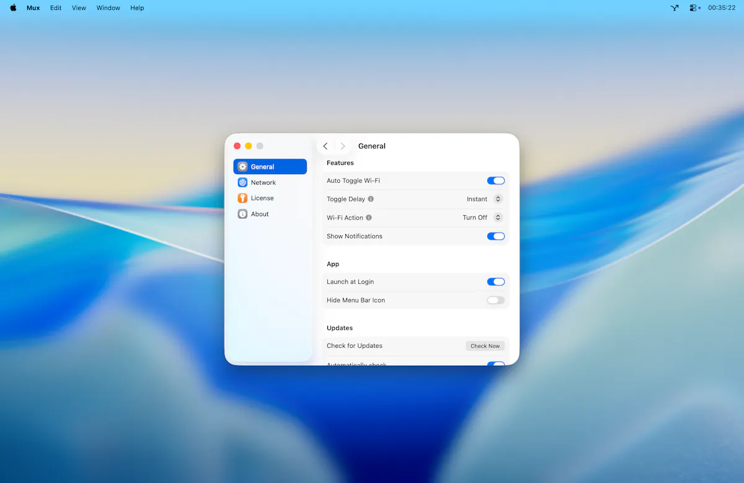Viewport: 744px width, 483px height.
Task: Open the Edit menu
Action: tap(56, 8)
